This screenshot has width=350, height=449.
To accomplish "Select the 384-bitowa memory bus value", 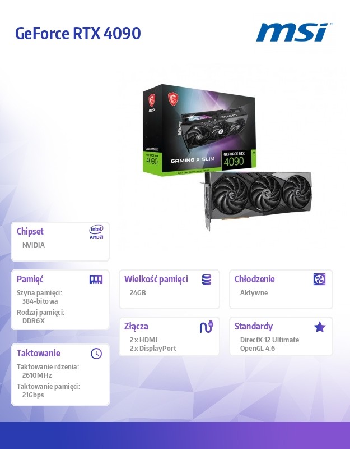I will pyautogui.click(x=40, y=301).
